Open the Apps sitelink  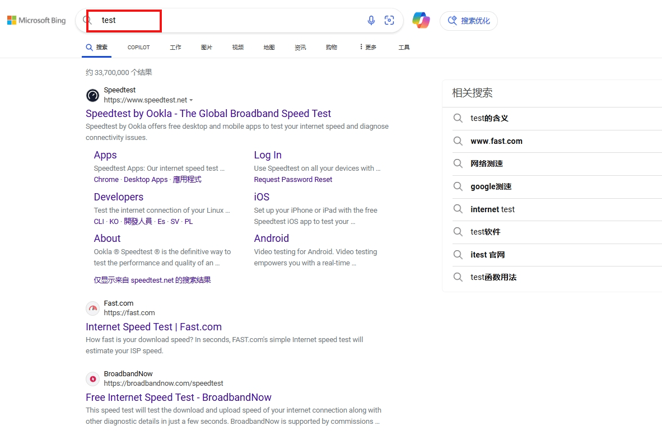[105, 155]
